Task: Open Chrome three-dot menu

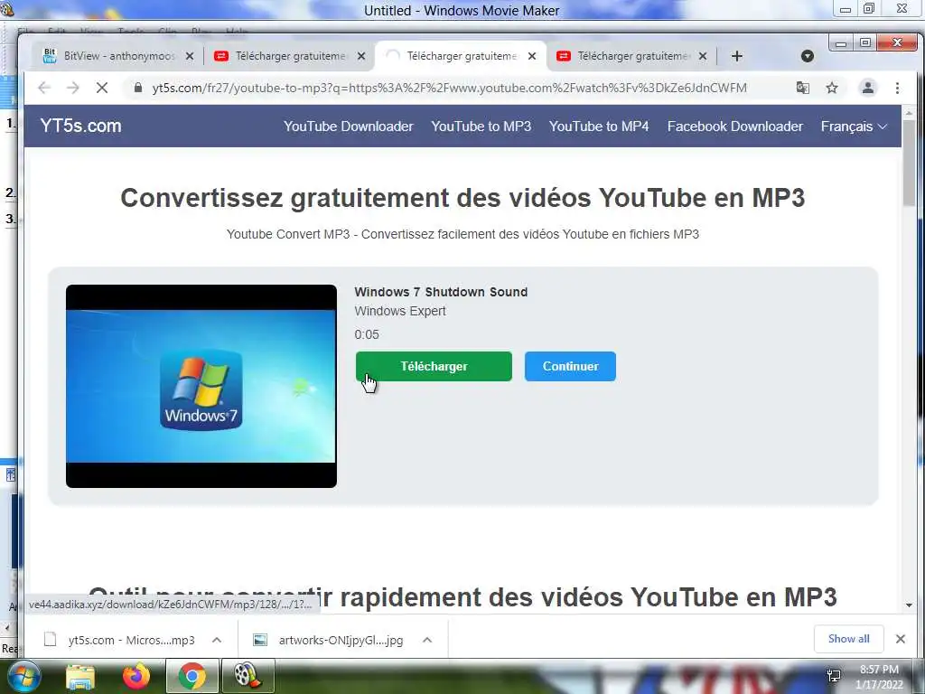Action: (x=897, y=88)
